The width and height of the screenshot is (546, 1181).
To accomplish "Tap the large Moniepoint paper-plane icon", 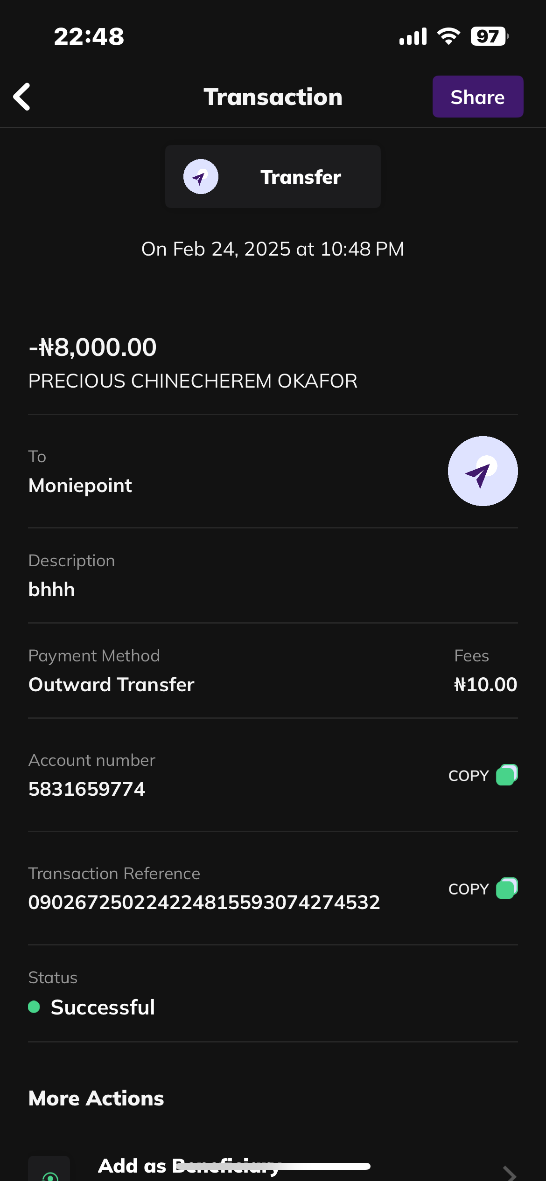I will click(483, 471).
